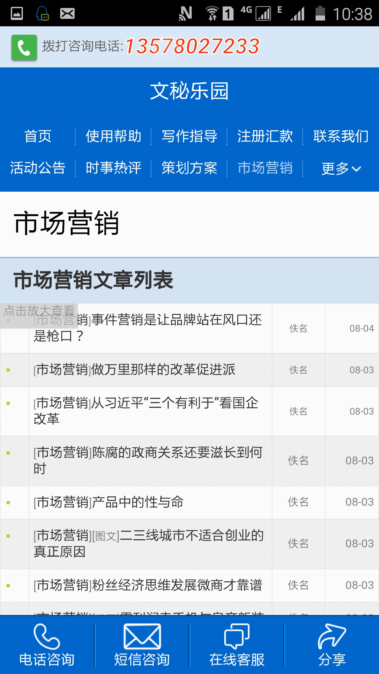Open the QQ notification icon in status bar
The height and width of the screenshot is (674, 379).
coord(42,14)
